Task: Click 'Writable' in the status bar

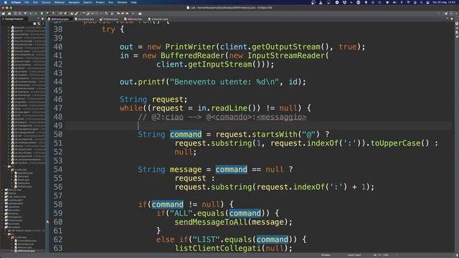Action: tap(326, 255)
